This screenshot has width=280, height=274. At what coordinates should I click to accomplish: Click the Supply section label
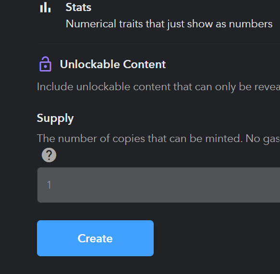coord(55,119)
